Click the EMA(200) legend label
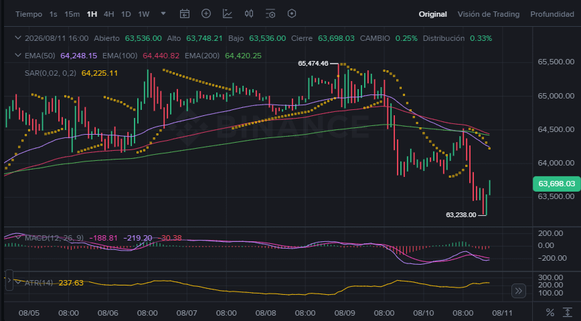 click(x=202, y=56)
